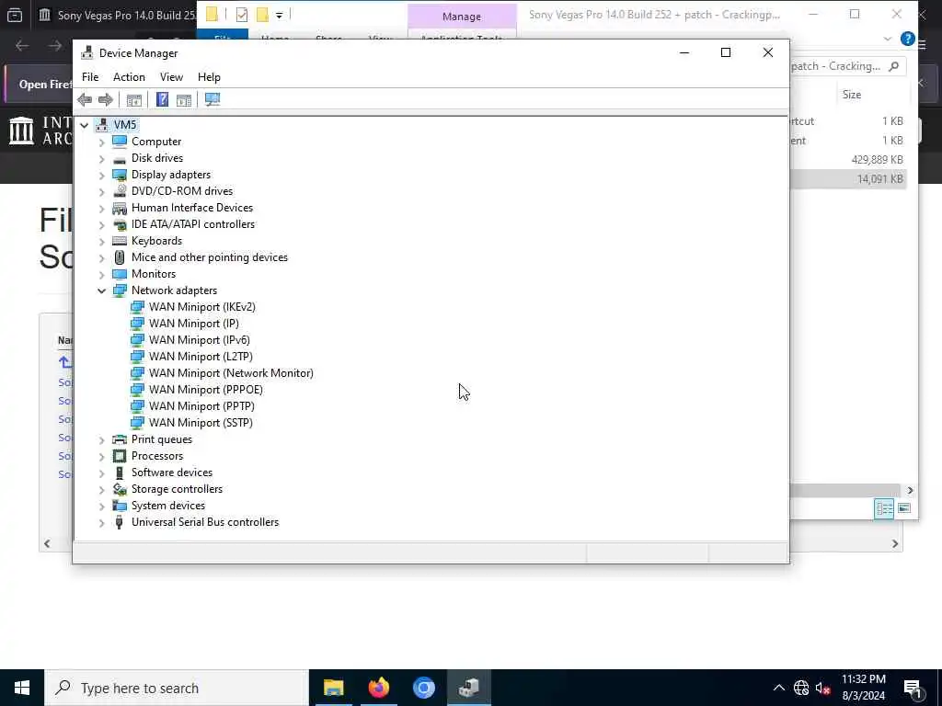Open Firefox from the taskbar
This screenshot has height=706, width=942.
(x=378, y=688)
